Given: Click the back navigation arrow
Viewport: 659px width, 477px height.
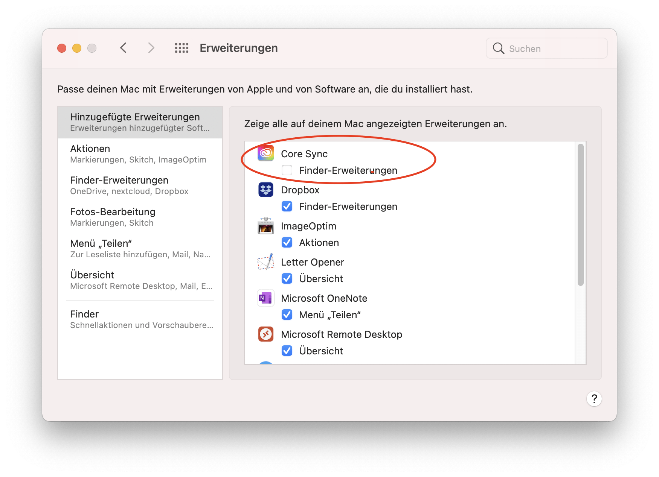Looking at the screenshot, I should [x=123, y=48].
